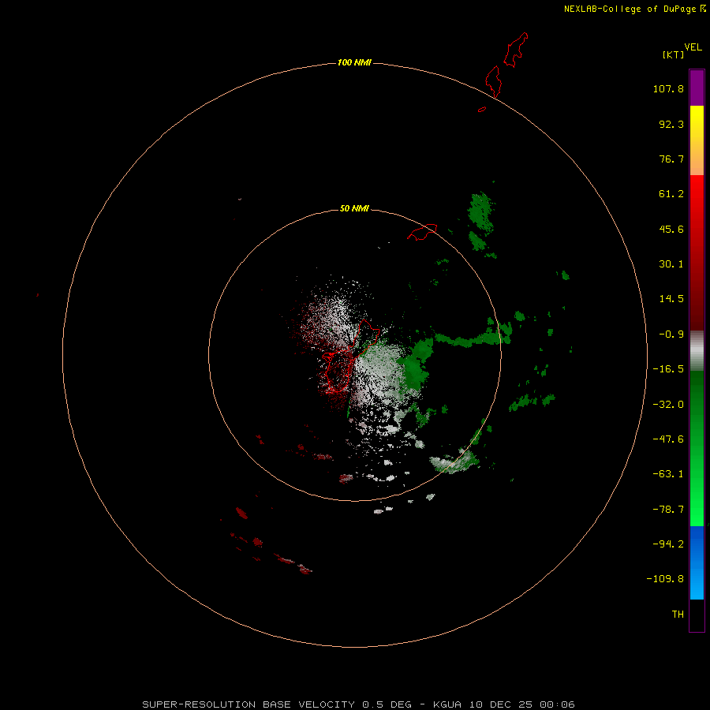The height and width of the screenshot is (710, 710).
Task: Click the 61.2 legend value
Action: click(x=671, y=194)
